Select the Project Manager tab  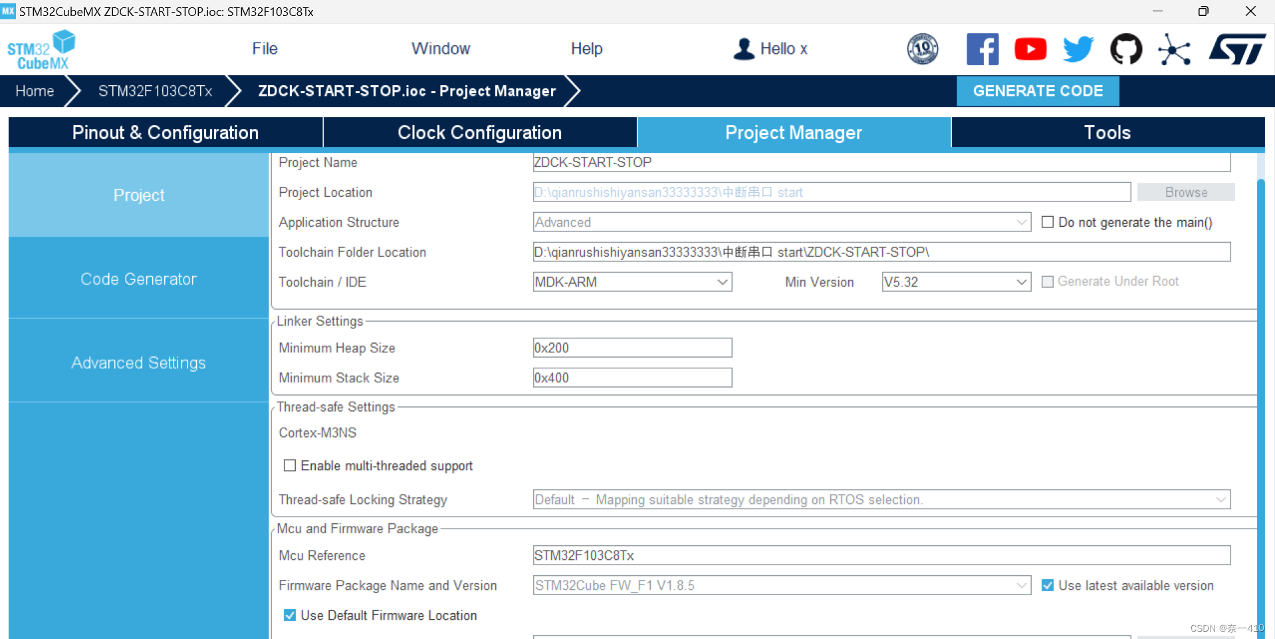[794, 132]
